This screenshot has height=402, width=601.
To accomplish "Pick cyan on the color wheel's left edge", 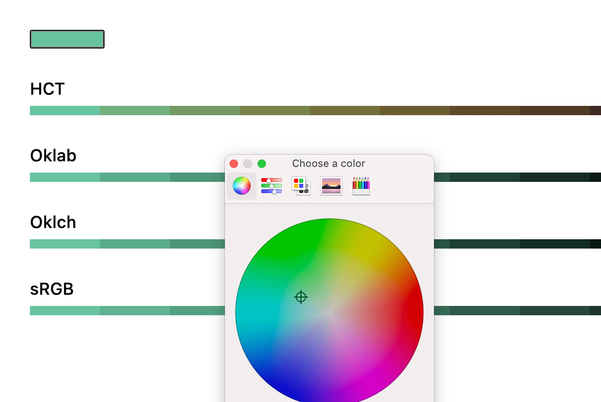I will (243, 312).
